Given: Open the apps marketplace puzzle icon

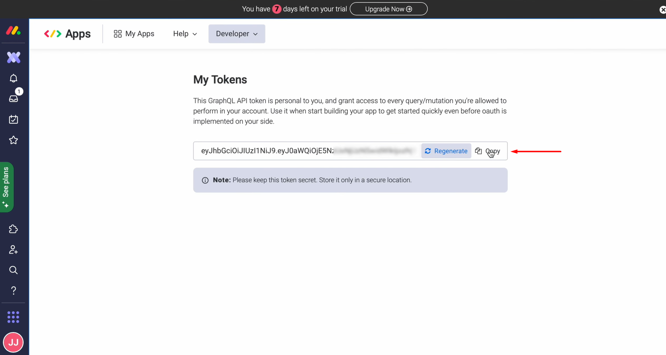Looking at the screenshot, I should click(13, 229).
